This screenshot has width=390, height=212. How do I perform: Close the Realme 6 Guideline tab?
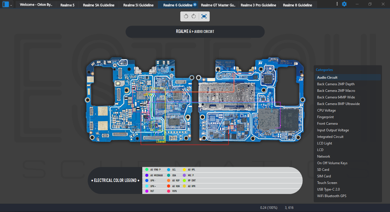tap(195, 5)
